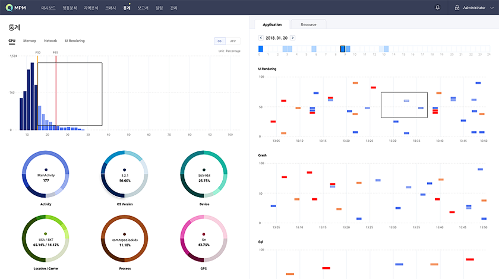Go to next date with right arrow
The width and height of the screenshot is (499, 279).
[x=292, y=37]
